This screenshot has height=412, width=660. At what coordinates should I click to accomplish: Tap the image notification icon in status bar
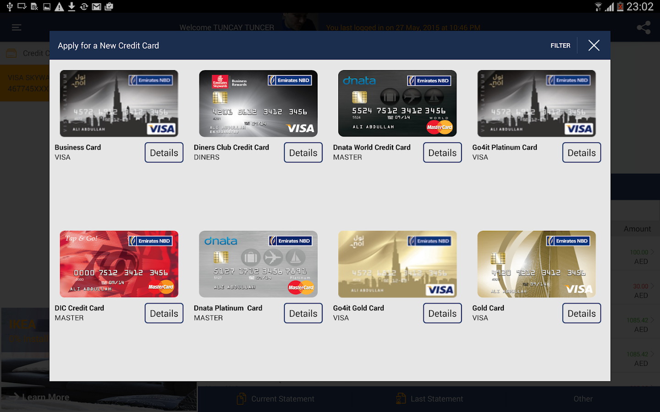point(47,6)
